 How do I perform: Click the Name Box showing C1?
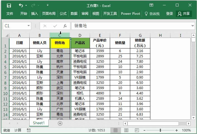click(15, 26)
